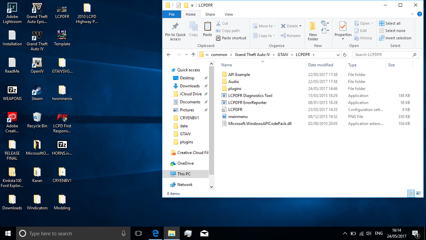The height and width of the screenshot is (240, 426).
Task: Click the Up one level arrow
Action: [193, 55]
